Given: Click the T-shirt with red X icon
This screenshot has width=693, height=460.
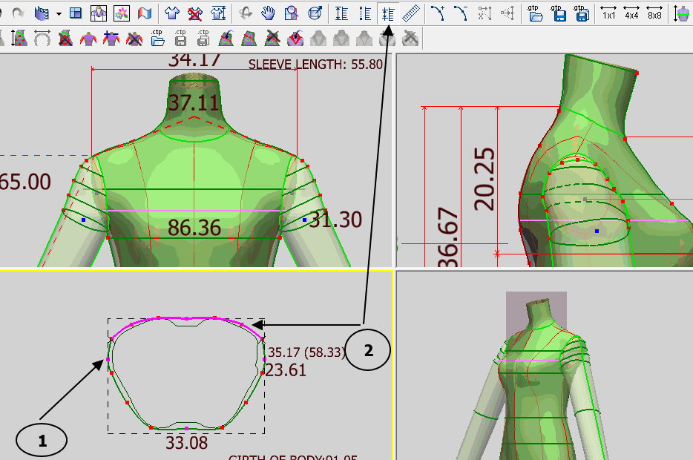Looking at the screenshot, I should [195, 13].
